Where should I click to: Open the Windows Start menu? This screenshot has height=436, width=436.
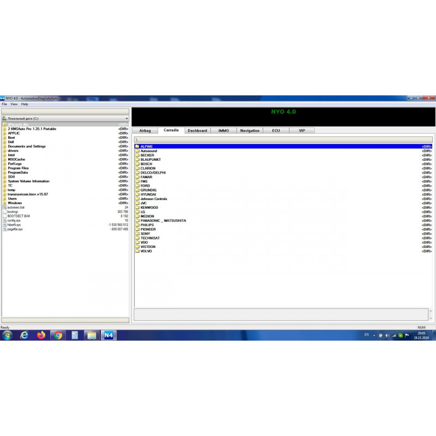[7, 335]
